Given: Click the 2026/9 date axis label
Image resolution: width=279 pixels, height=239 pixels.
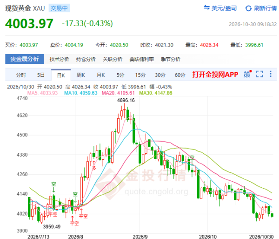Looking at the screenshot, I should 140,237.
